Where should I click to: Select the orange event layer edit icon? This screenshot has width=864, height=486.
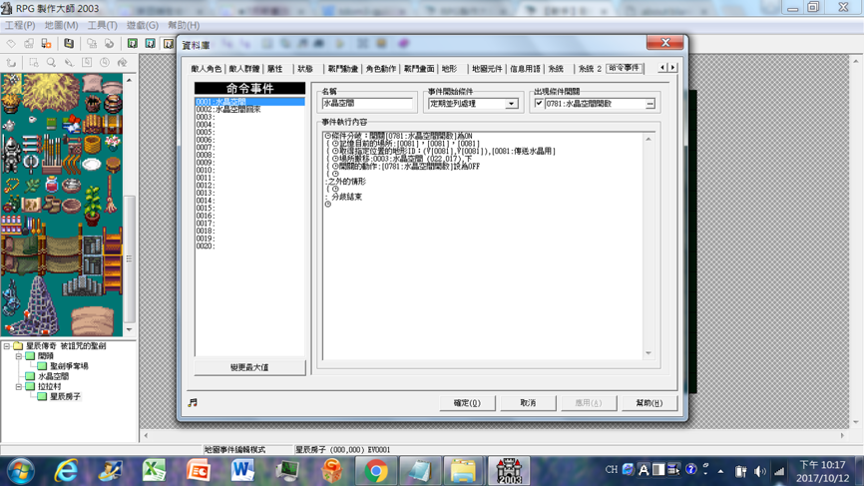tap(168, 44)
